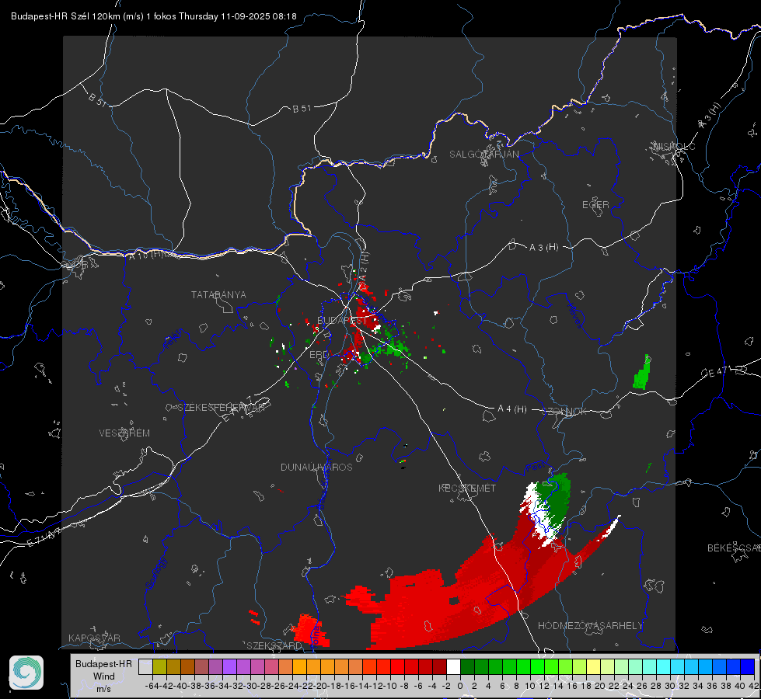The image size is (761, 699).
Task: Select the legend value -64
Action: click(152, 686)
